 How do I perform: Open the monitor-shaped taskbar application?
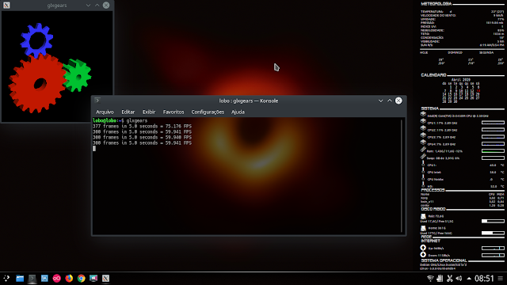[x=93, y=278]
